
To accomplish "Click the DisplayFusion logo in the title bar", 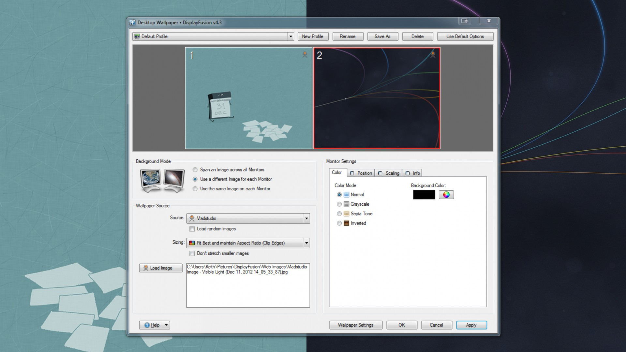I will pyautogui.click(x=132, y=22).
